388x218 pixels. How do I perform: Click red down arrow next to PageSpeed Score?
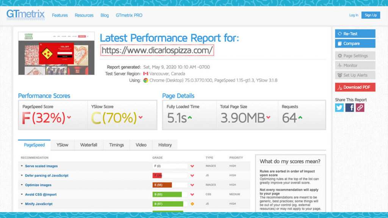pyautogui.click(x=69, y=117)
